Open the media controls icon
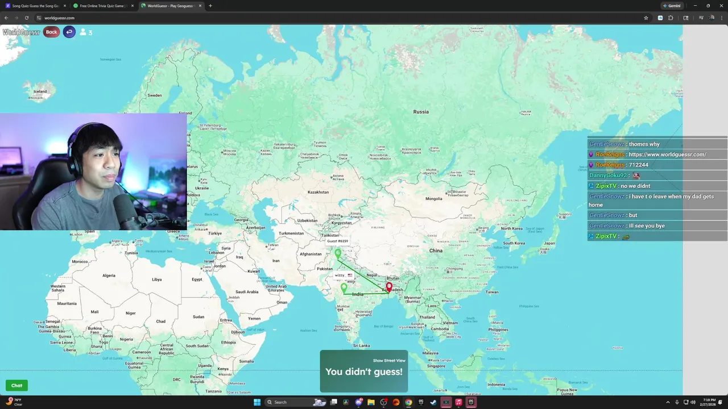 tap(701, 18)
